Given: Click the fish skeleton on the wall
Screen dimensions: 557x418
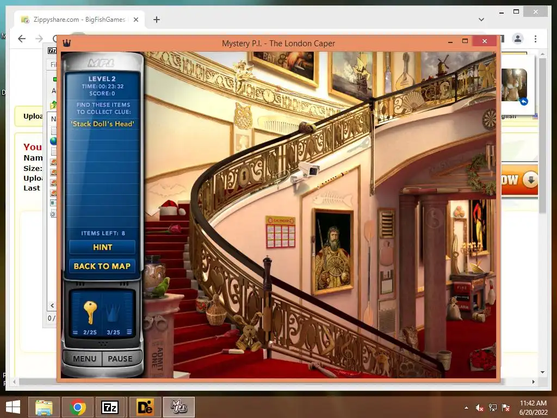Looking at the screenshot, I should [x=332, y=199].
